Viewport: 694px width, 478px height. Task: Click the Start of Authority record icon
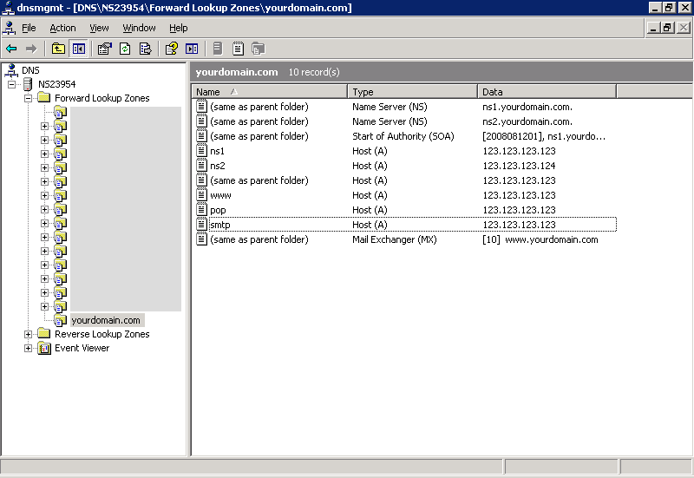click(201, 136)
